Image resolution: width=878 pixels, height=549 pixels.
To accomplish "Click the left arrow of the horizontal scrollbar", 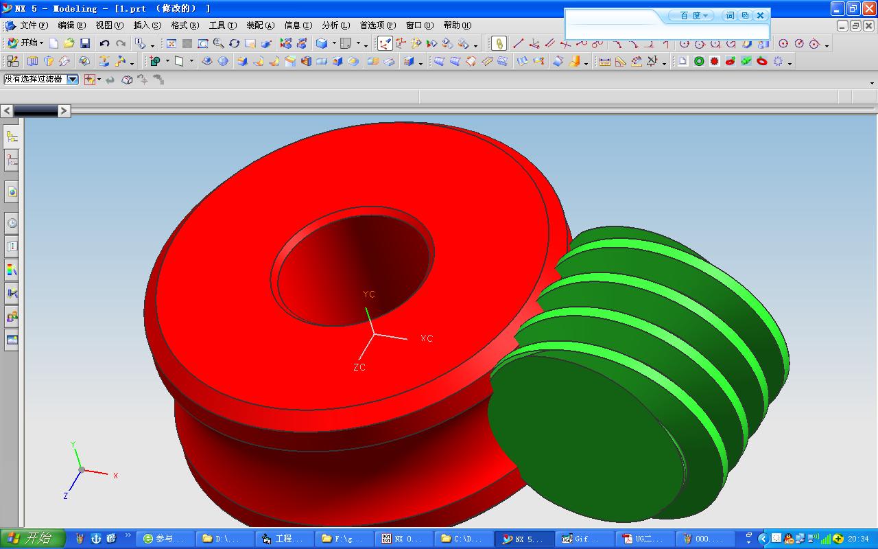I will (7, 110).
